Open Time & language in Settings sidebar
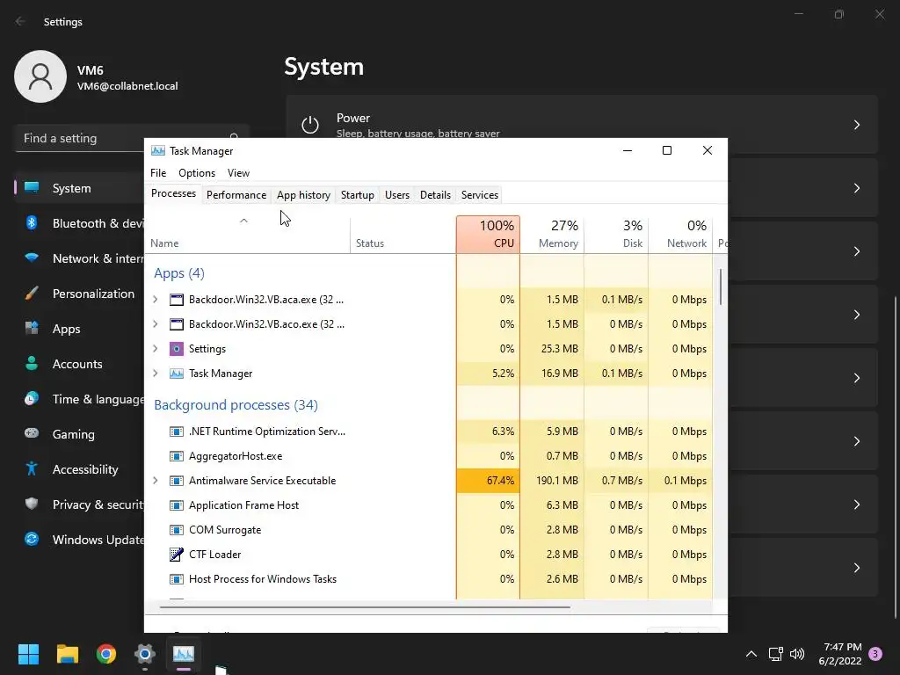This screenshot has width=900, height=675. 80,399
